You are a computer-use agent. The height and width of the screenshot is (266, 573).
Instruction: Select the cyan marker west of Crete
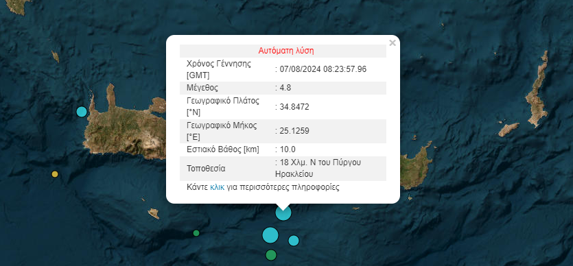point(82,112)
